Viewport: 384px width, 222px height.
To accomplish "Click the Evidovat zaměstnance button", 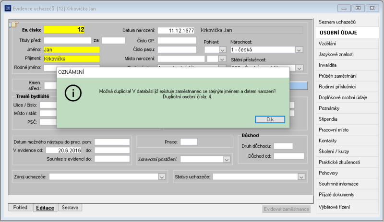I will tap(286, 209).
